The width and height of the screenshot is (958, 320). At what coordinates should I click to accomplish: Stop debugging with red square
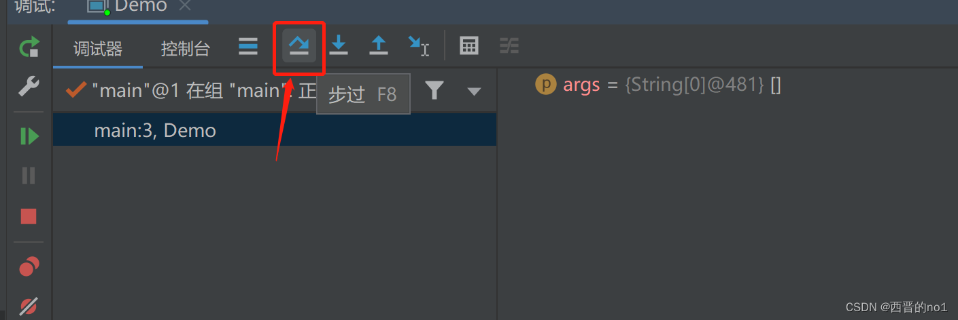[x=29, y=216]
